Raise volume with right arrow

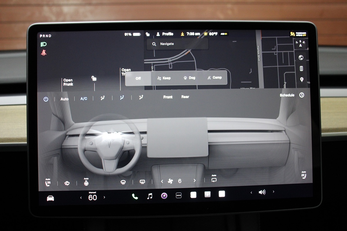click(274, 192)
